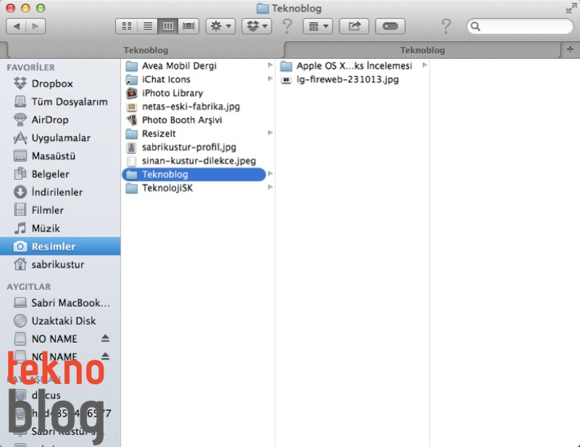This screenshot has width=580, height=447.
Task: Expand the iChat Icons folder arrow
Action: click(270, 79)
